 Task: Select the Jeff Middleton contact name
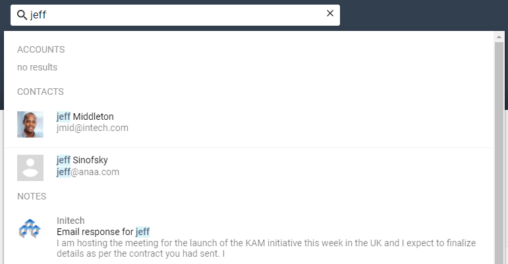coord(85,117)
